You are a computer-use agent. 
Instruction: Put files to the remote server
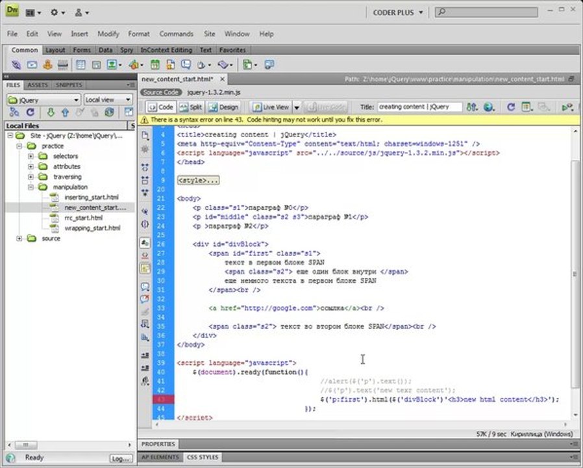[65, 112]
